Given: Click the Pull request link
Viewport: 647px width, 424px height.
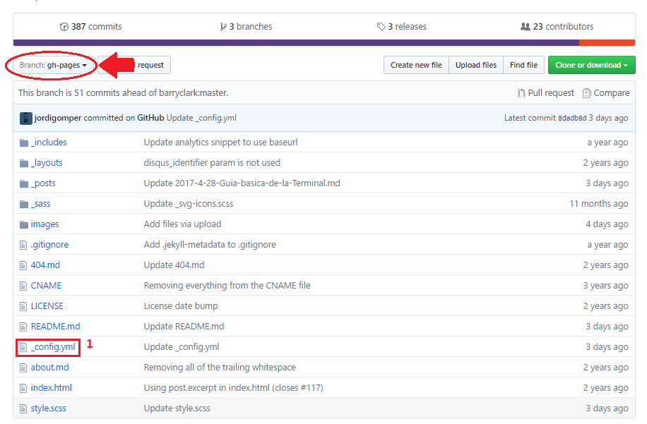Looking at the screenshot, I should [x=546, y=93].
